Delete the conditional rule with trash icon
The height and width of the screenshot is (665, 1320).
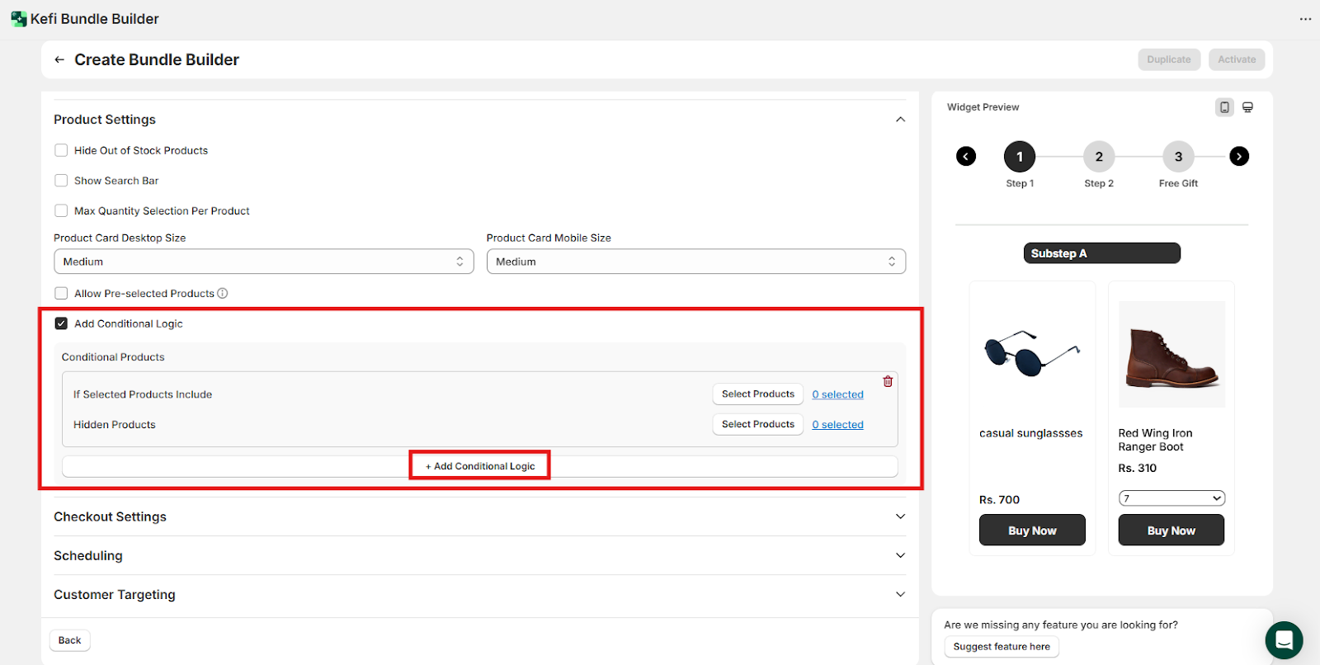pyautogui.click(x=888, y=381)
